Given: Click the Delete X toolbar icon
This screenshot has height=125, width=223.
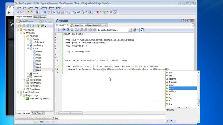Looking at the screenshot, I should (66, 12).
